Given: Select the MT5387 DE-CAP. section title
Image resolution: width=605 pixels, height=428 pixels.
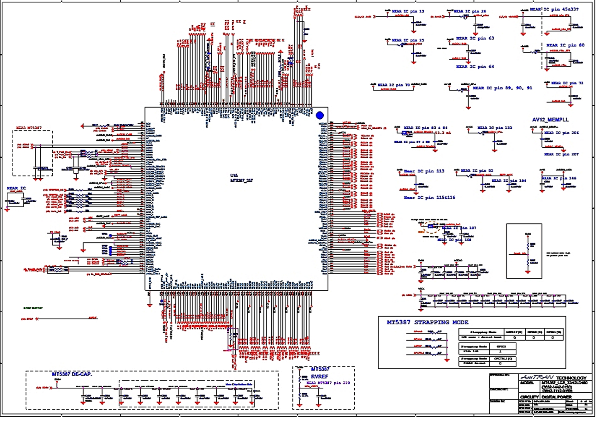Looking at the screenshot, I should coord(72,374).
